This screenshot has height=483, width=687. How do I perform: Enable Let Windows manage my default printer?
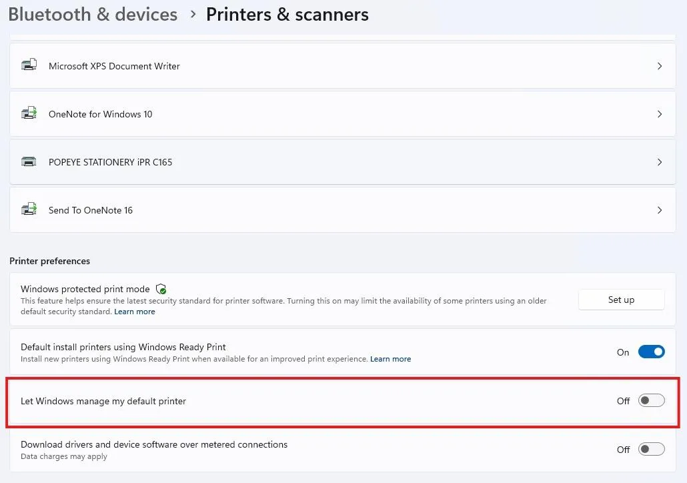click(x=651, y=400)
